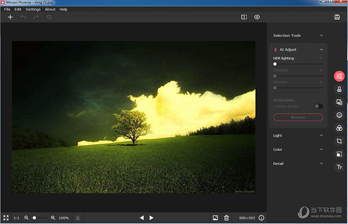Viewport: 348px width, 224px height.
Task: Collapse the AI Adjust section
Action: click(321, 50)
